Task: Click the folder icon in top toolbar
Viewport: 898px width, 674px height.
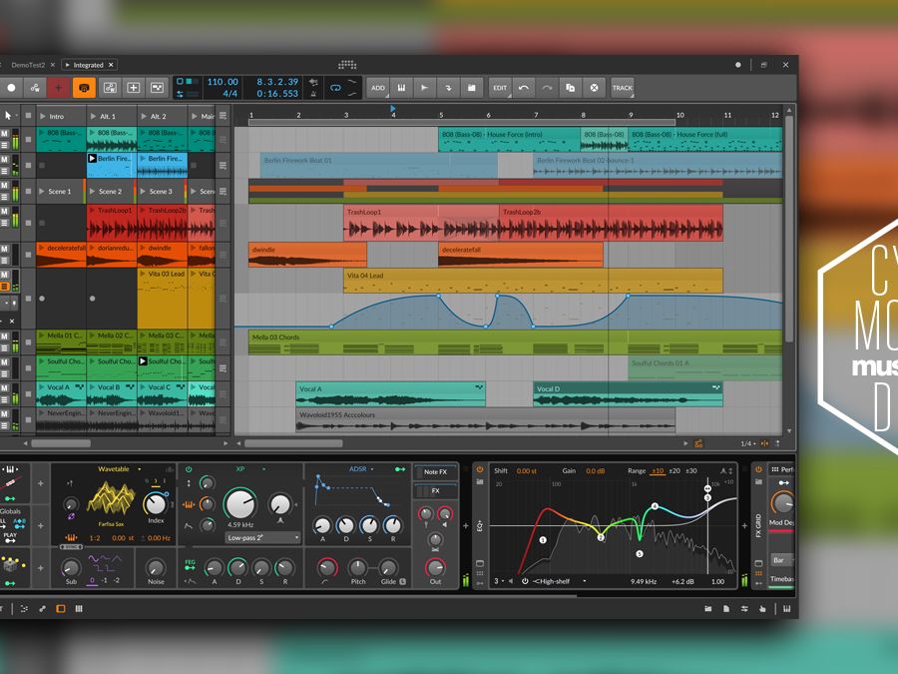Action: coord(471,88)
